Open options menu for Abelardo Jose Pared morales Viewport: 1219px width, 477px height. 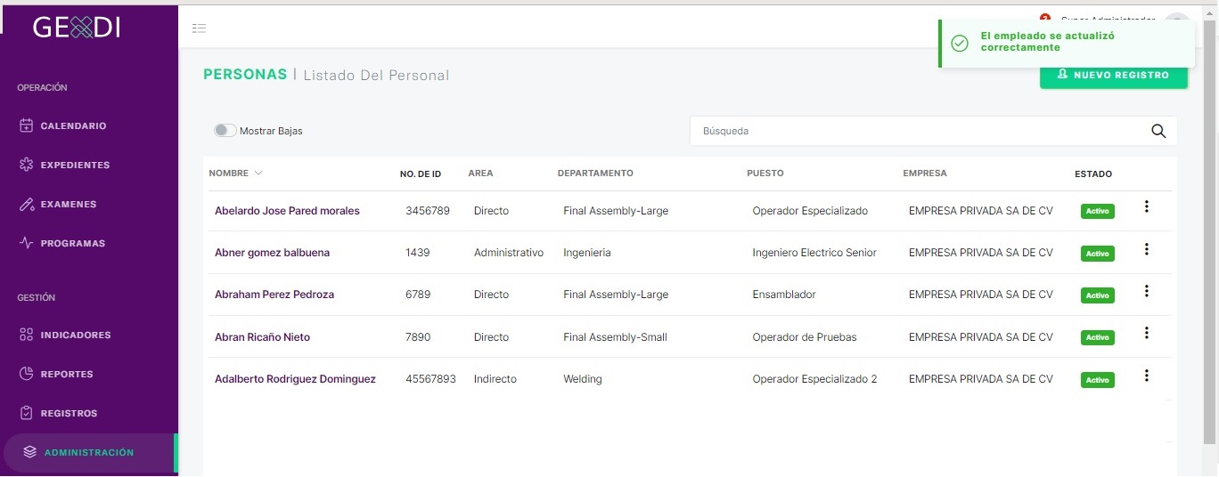[1147, 206]
